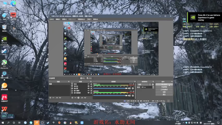The width and height of the screenshot is (222, 125).
Task: Increase the transition duration from 300 ms
Action: (x=153, y=87)
